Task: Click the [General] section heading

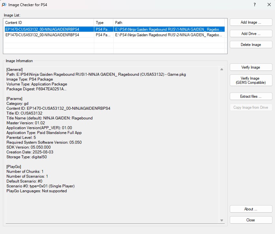Action: (x=15, y=70)
